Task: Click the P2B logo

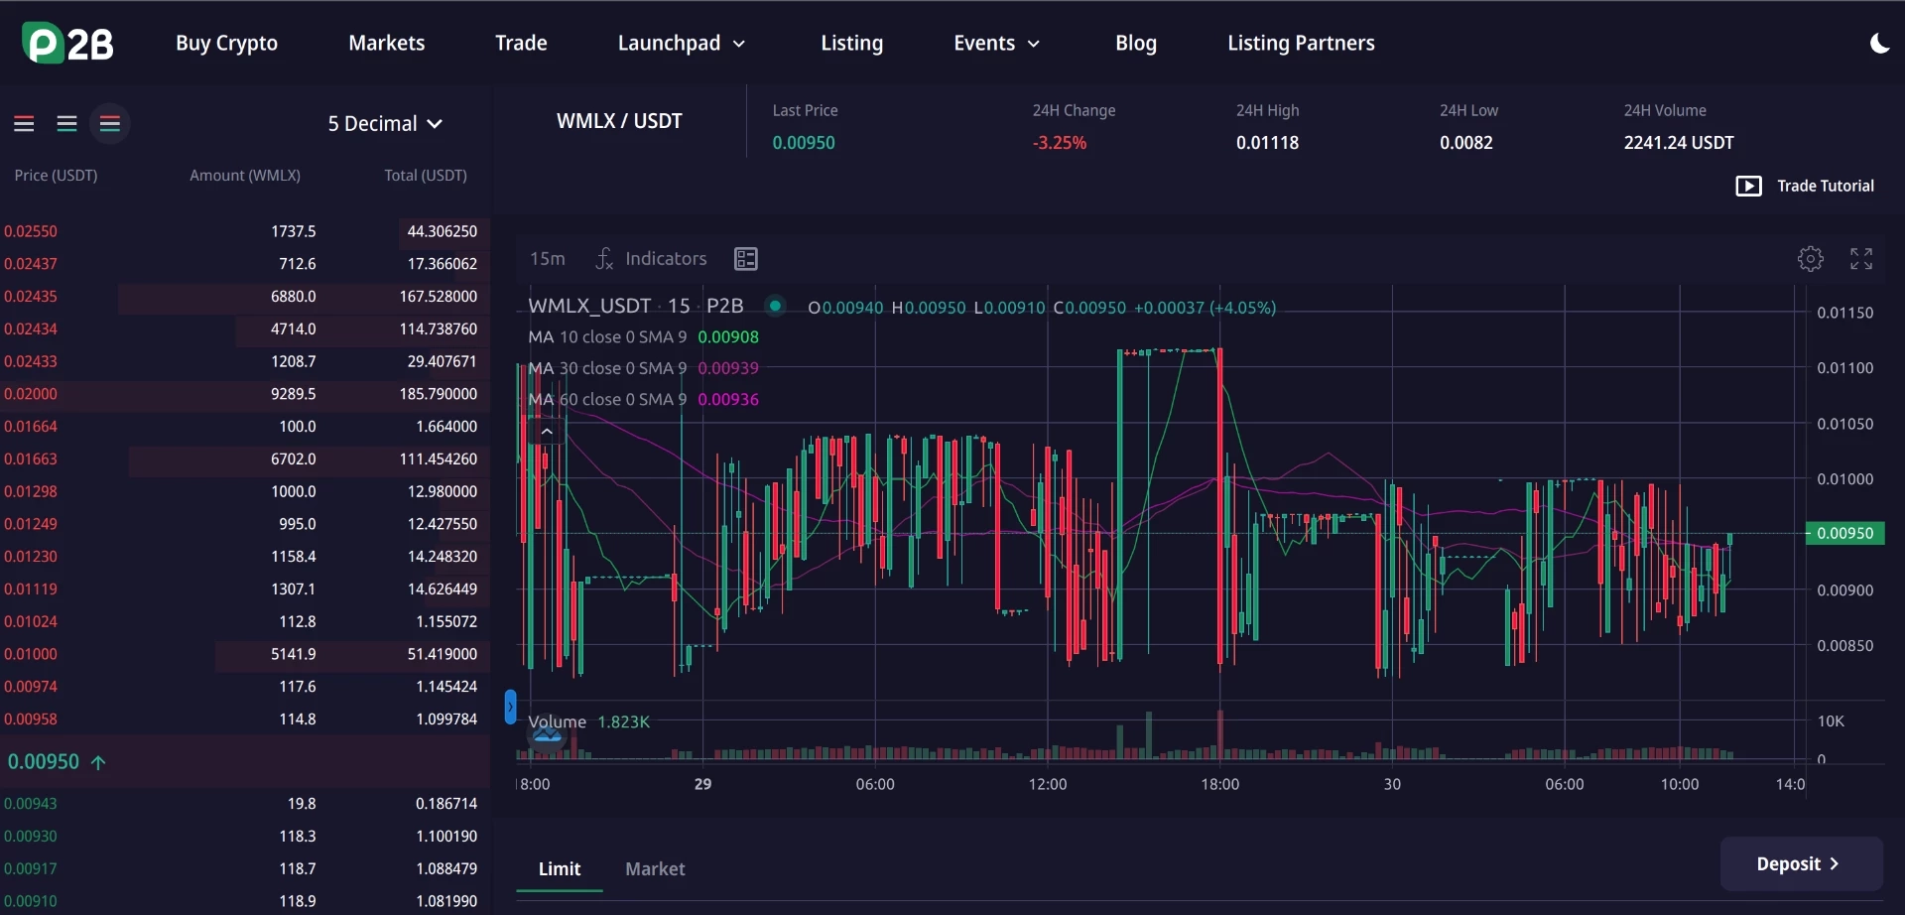Action: 67,43
